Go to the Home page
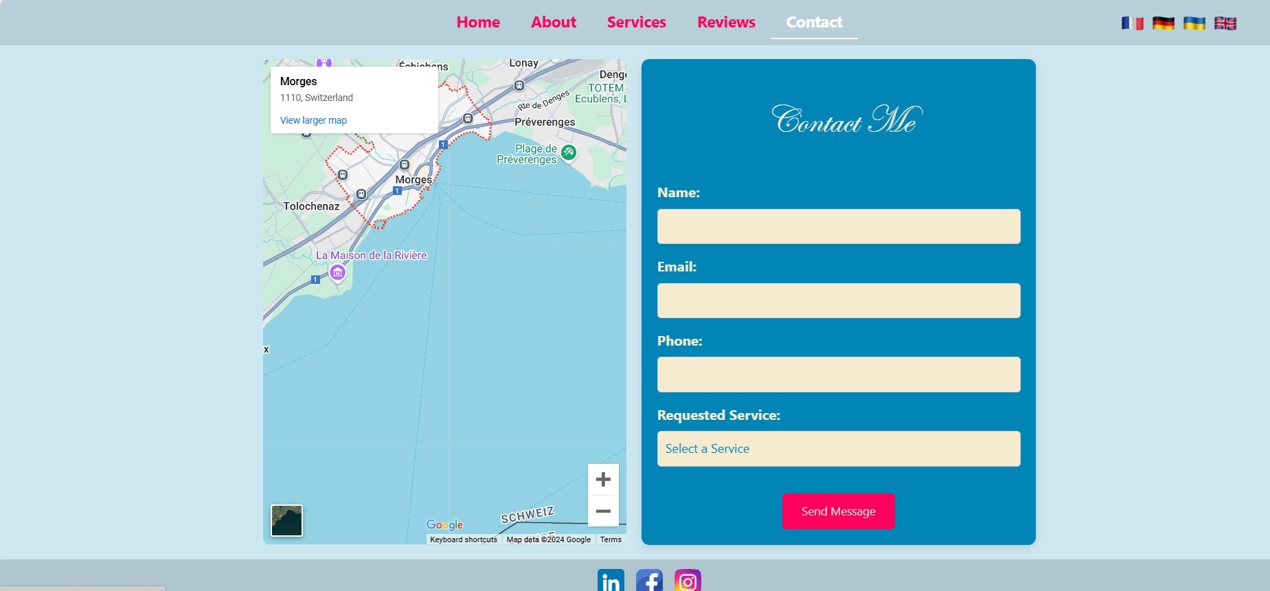This screenshot has width=1270, height=591. (x=478, y=22)
